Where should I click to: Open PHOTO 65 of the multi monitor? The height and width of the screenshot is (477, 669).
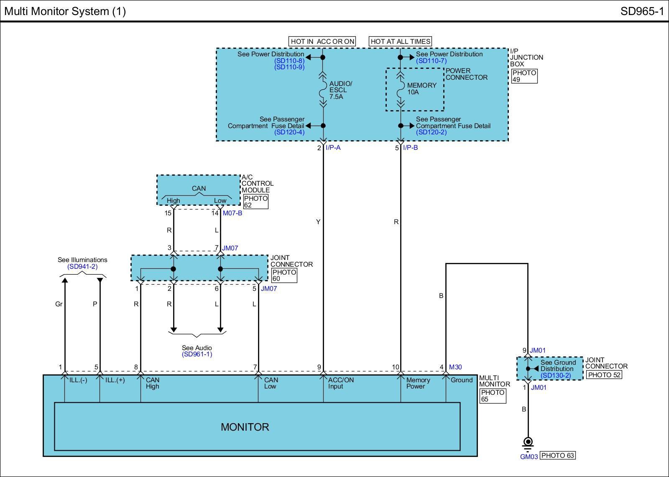pyautogui.click(x=493, y=396)
